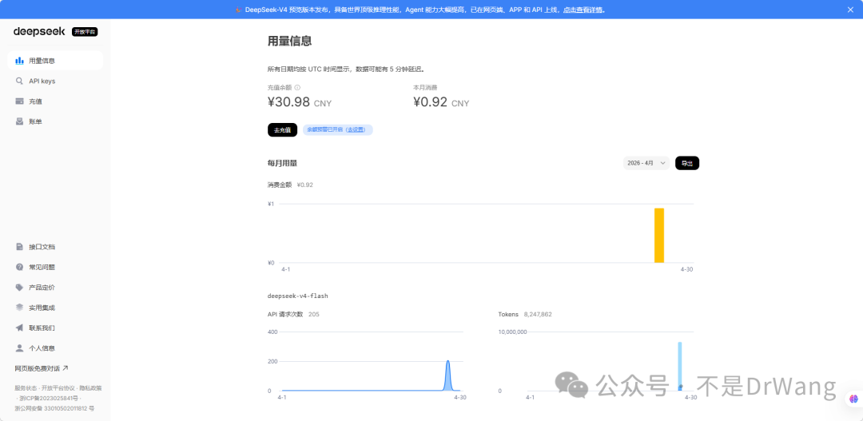Click the 服务状态 footer link
The image size is (863, 421).
pyautogui.click(x=26, y=388)
